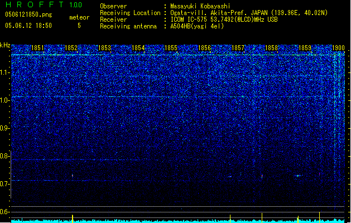
Task: Click the 0.6 kHz frequency label
Action: 5,212
